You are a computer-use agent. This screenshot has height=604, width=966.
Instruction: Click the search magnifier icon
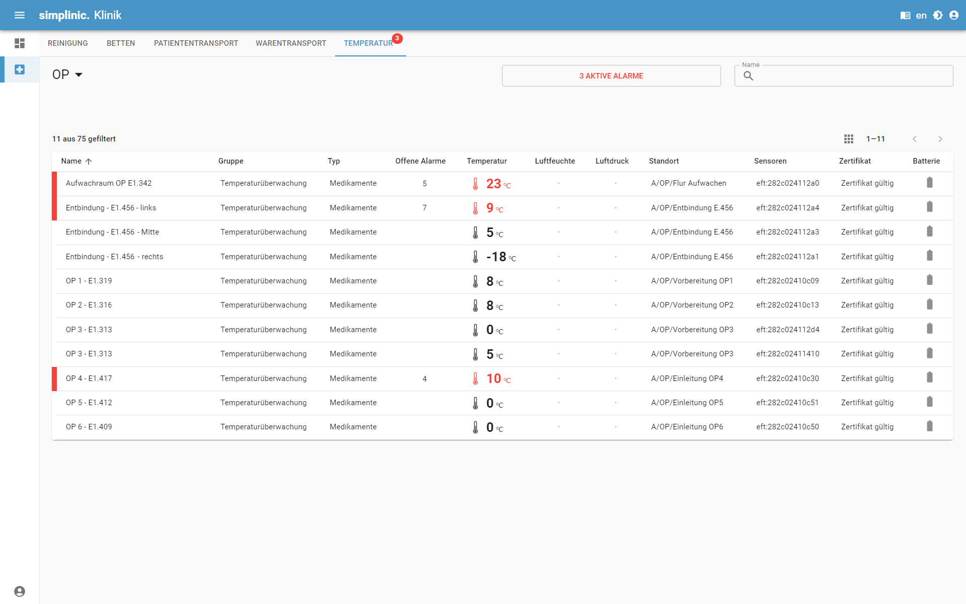pyautogui.click(x=749, y=76)
